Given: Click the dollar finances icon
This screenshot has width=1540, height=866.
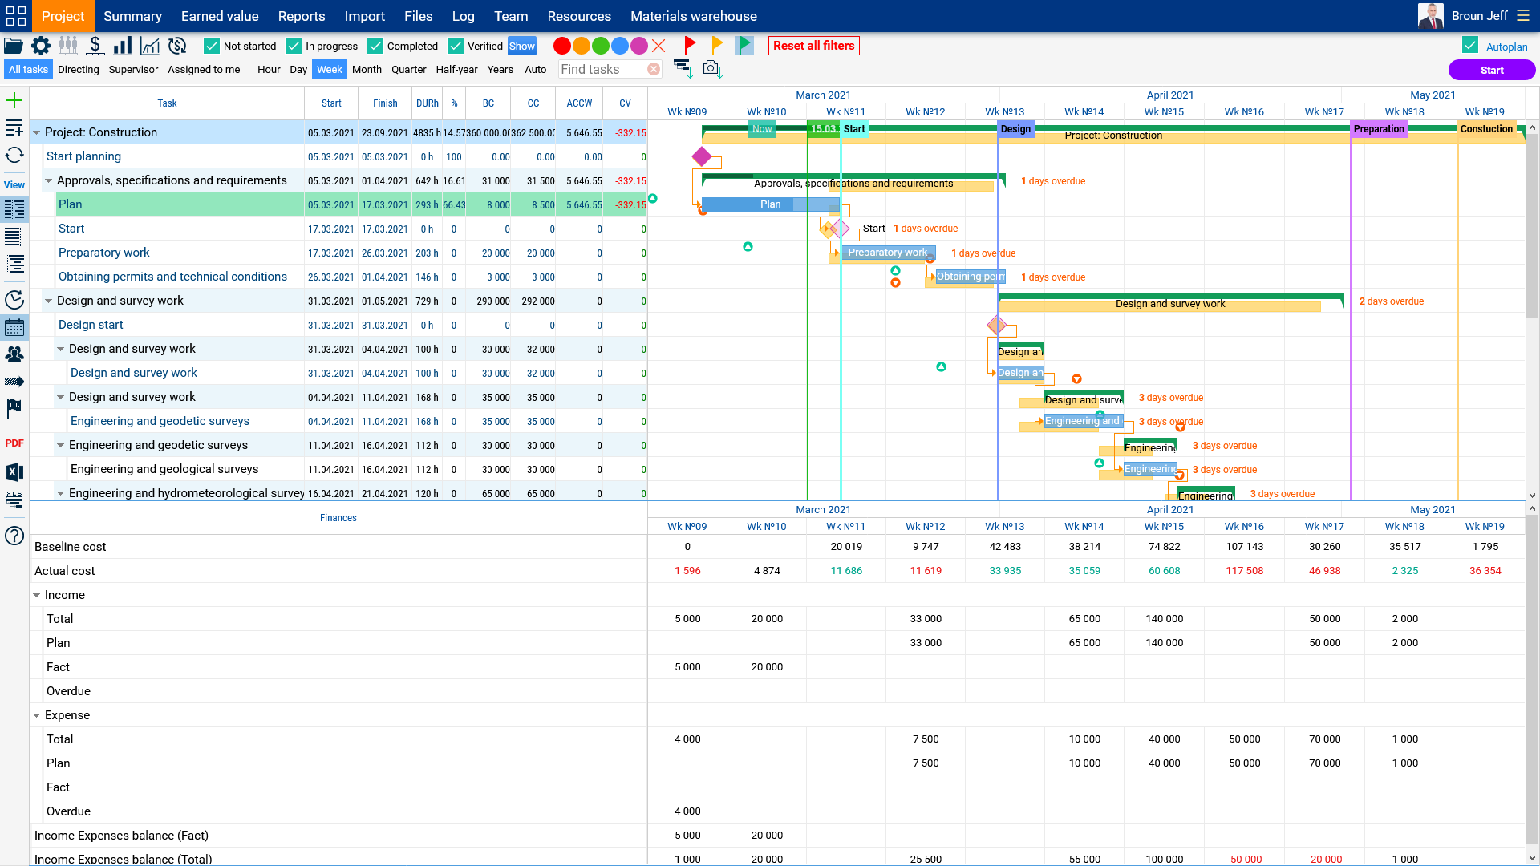Looking at the screenshot, I should (95, 46).
